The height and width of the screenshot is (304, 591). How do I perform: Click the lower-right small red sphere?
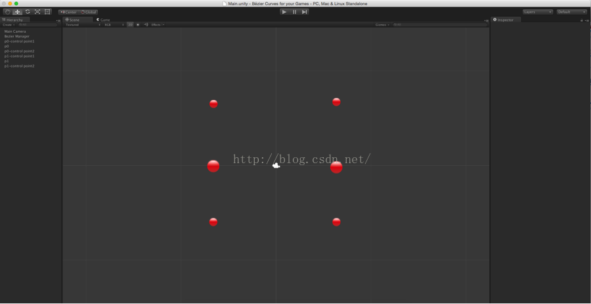(x=336, y=222)
